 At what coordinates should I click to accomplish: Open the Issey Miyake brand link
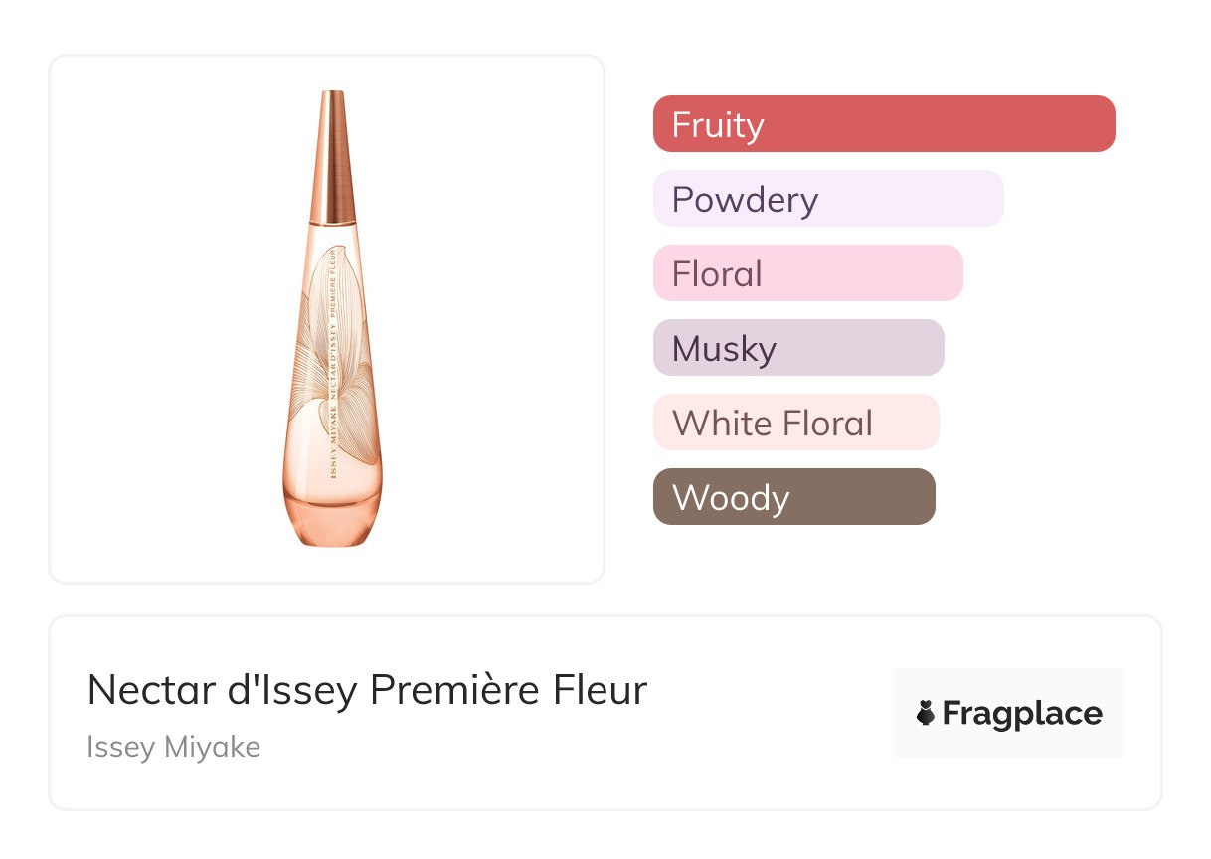pyautogui.click(x=173, y=747)
